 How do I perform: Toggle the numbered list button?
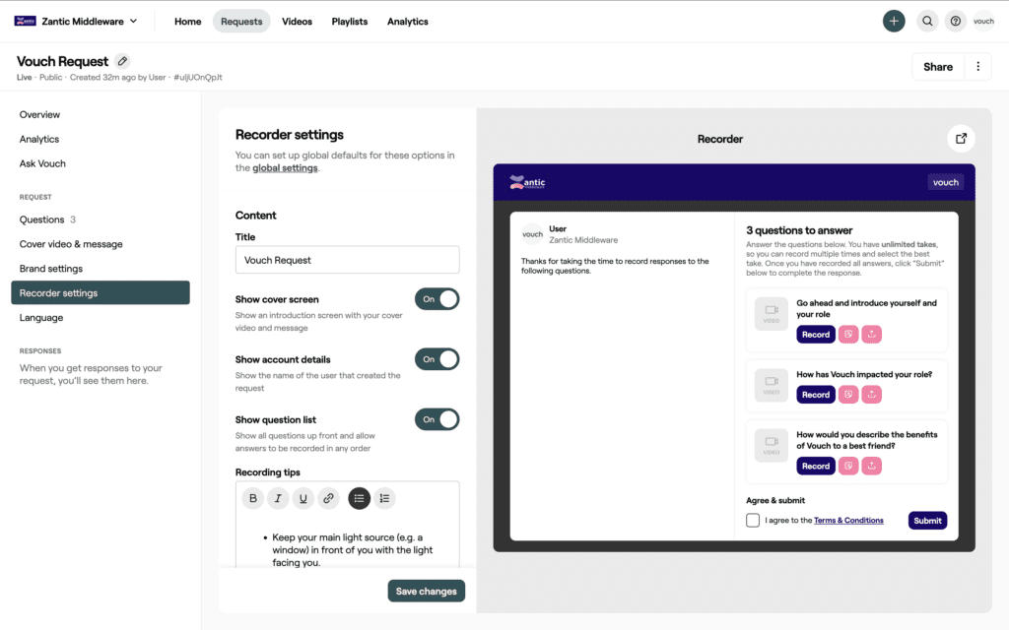click(x=384, y=498)
